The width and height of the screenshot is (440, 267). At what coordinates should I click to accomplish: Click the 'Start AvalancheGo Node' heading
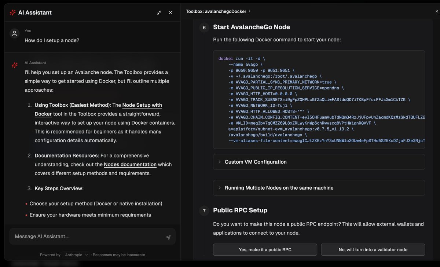coord(252,27)
